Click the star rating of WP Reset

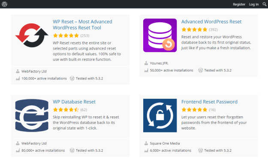pos(66,35)
